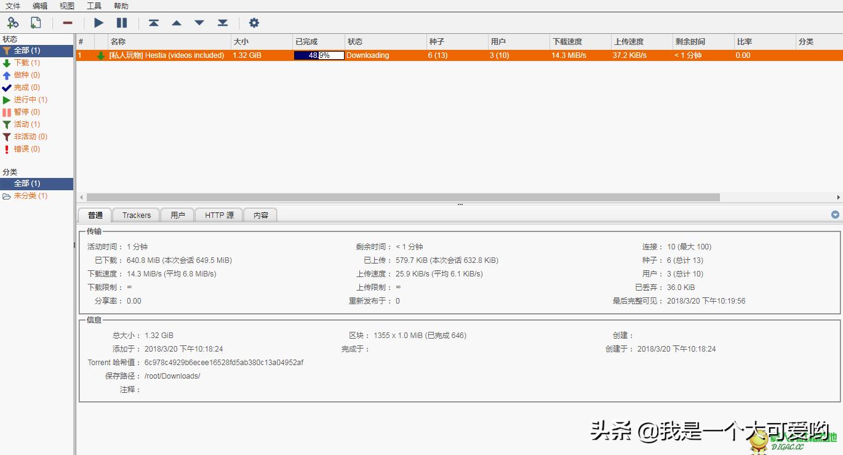This screenshot has width=843, height=455.
Task: Collapse the detail panel with the blue arrow
Action: tap(835, 214)
